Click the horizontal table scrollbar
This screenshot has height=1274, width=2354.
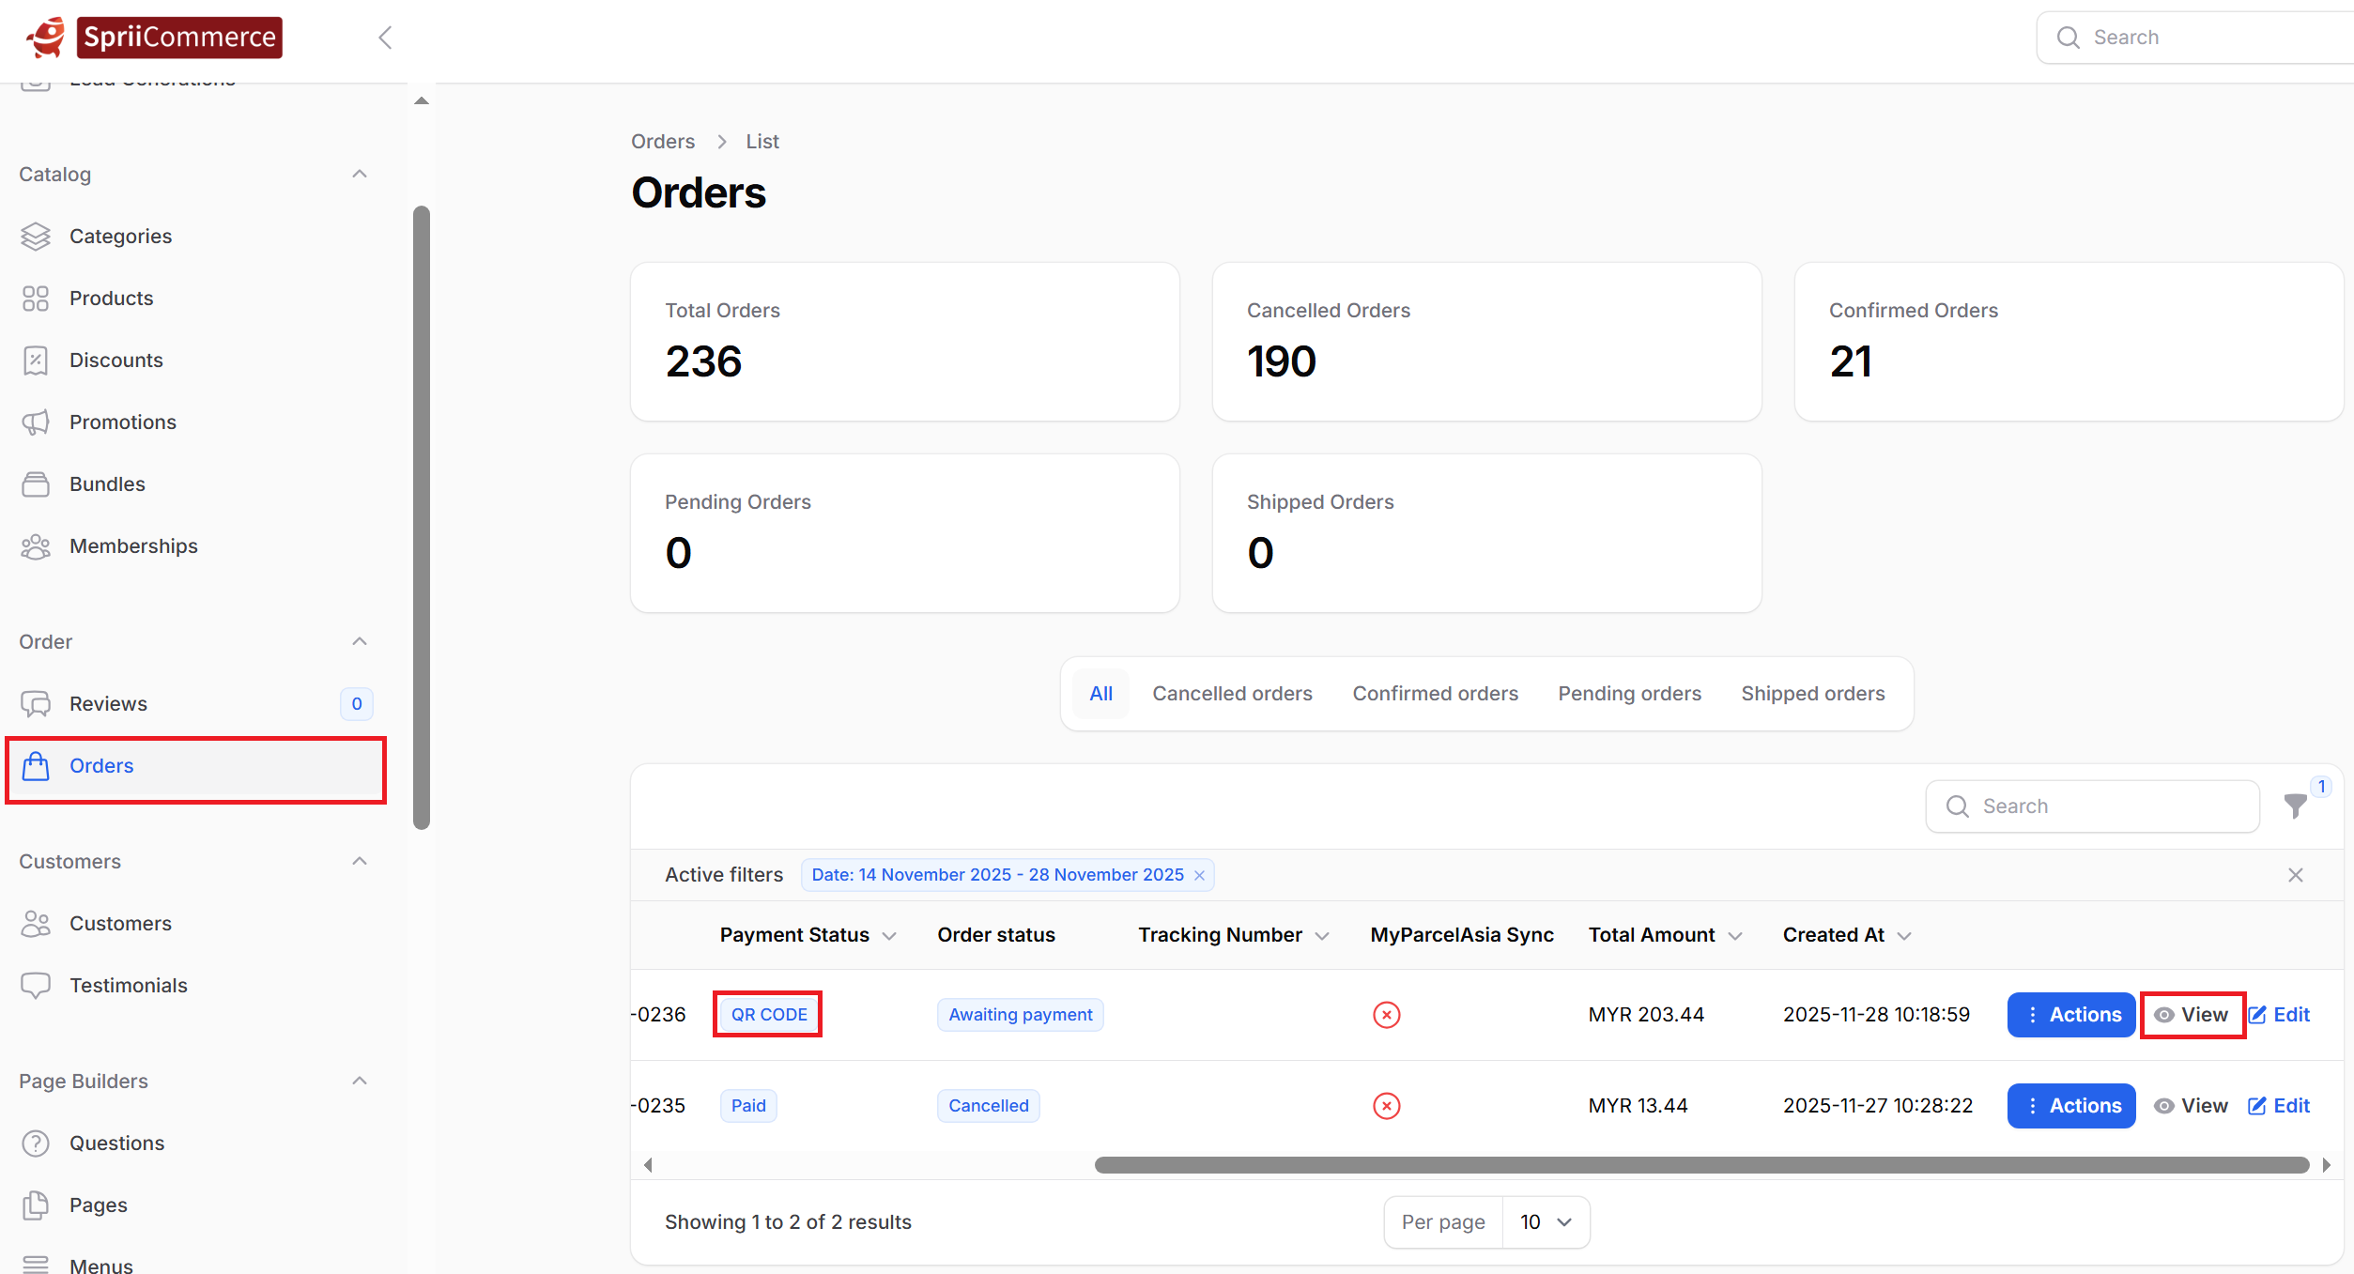coord(1700,1165)
